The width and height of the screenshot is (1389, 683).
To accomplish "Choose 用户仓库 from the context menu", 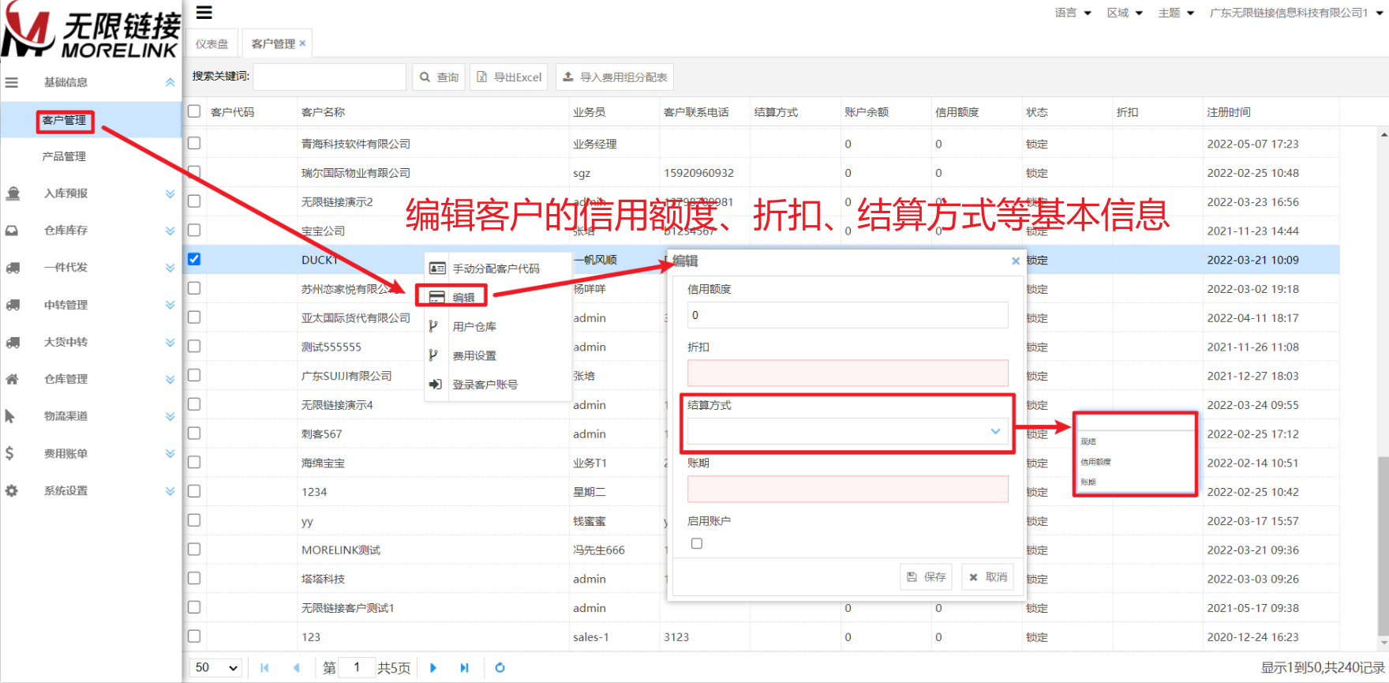I will click(498, 326).
